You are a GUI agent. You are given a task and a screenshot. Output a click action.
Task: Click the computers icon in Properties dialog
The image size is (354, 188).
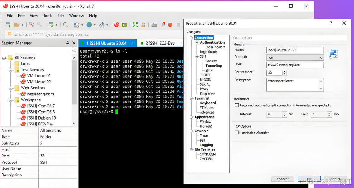coord(334,54)
